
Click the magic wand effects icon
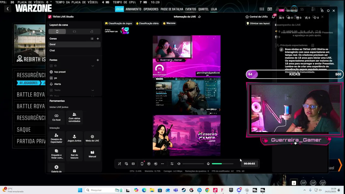point(119,164)
